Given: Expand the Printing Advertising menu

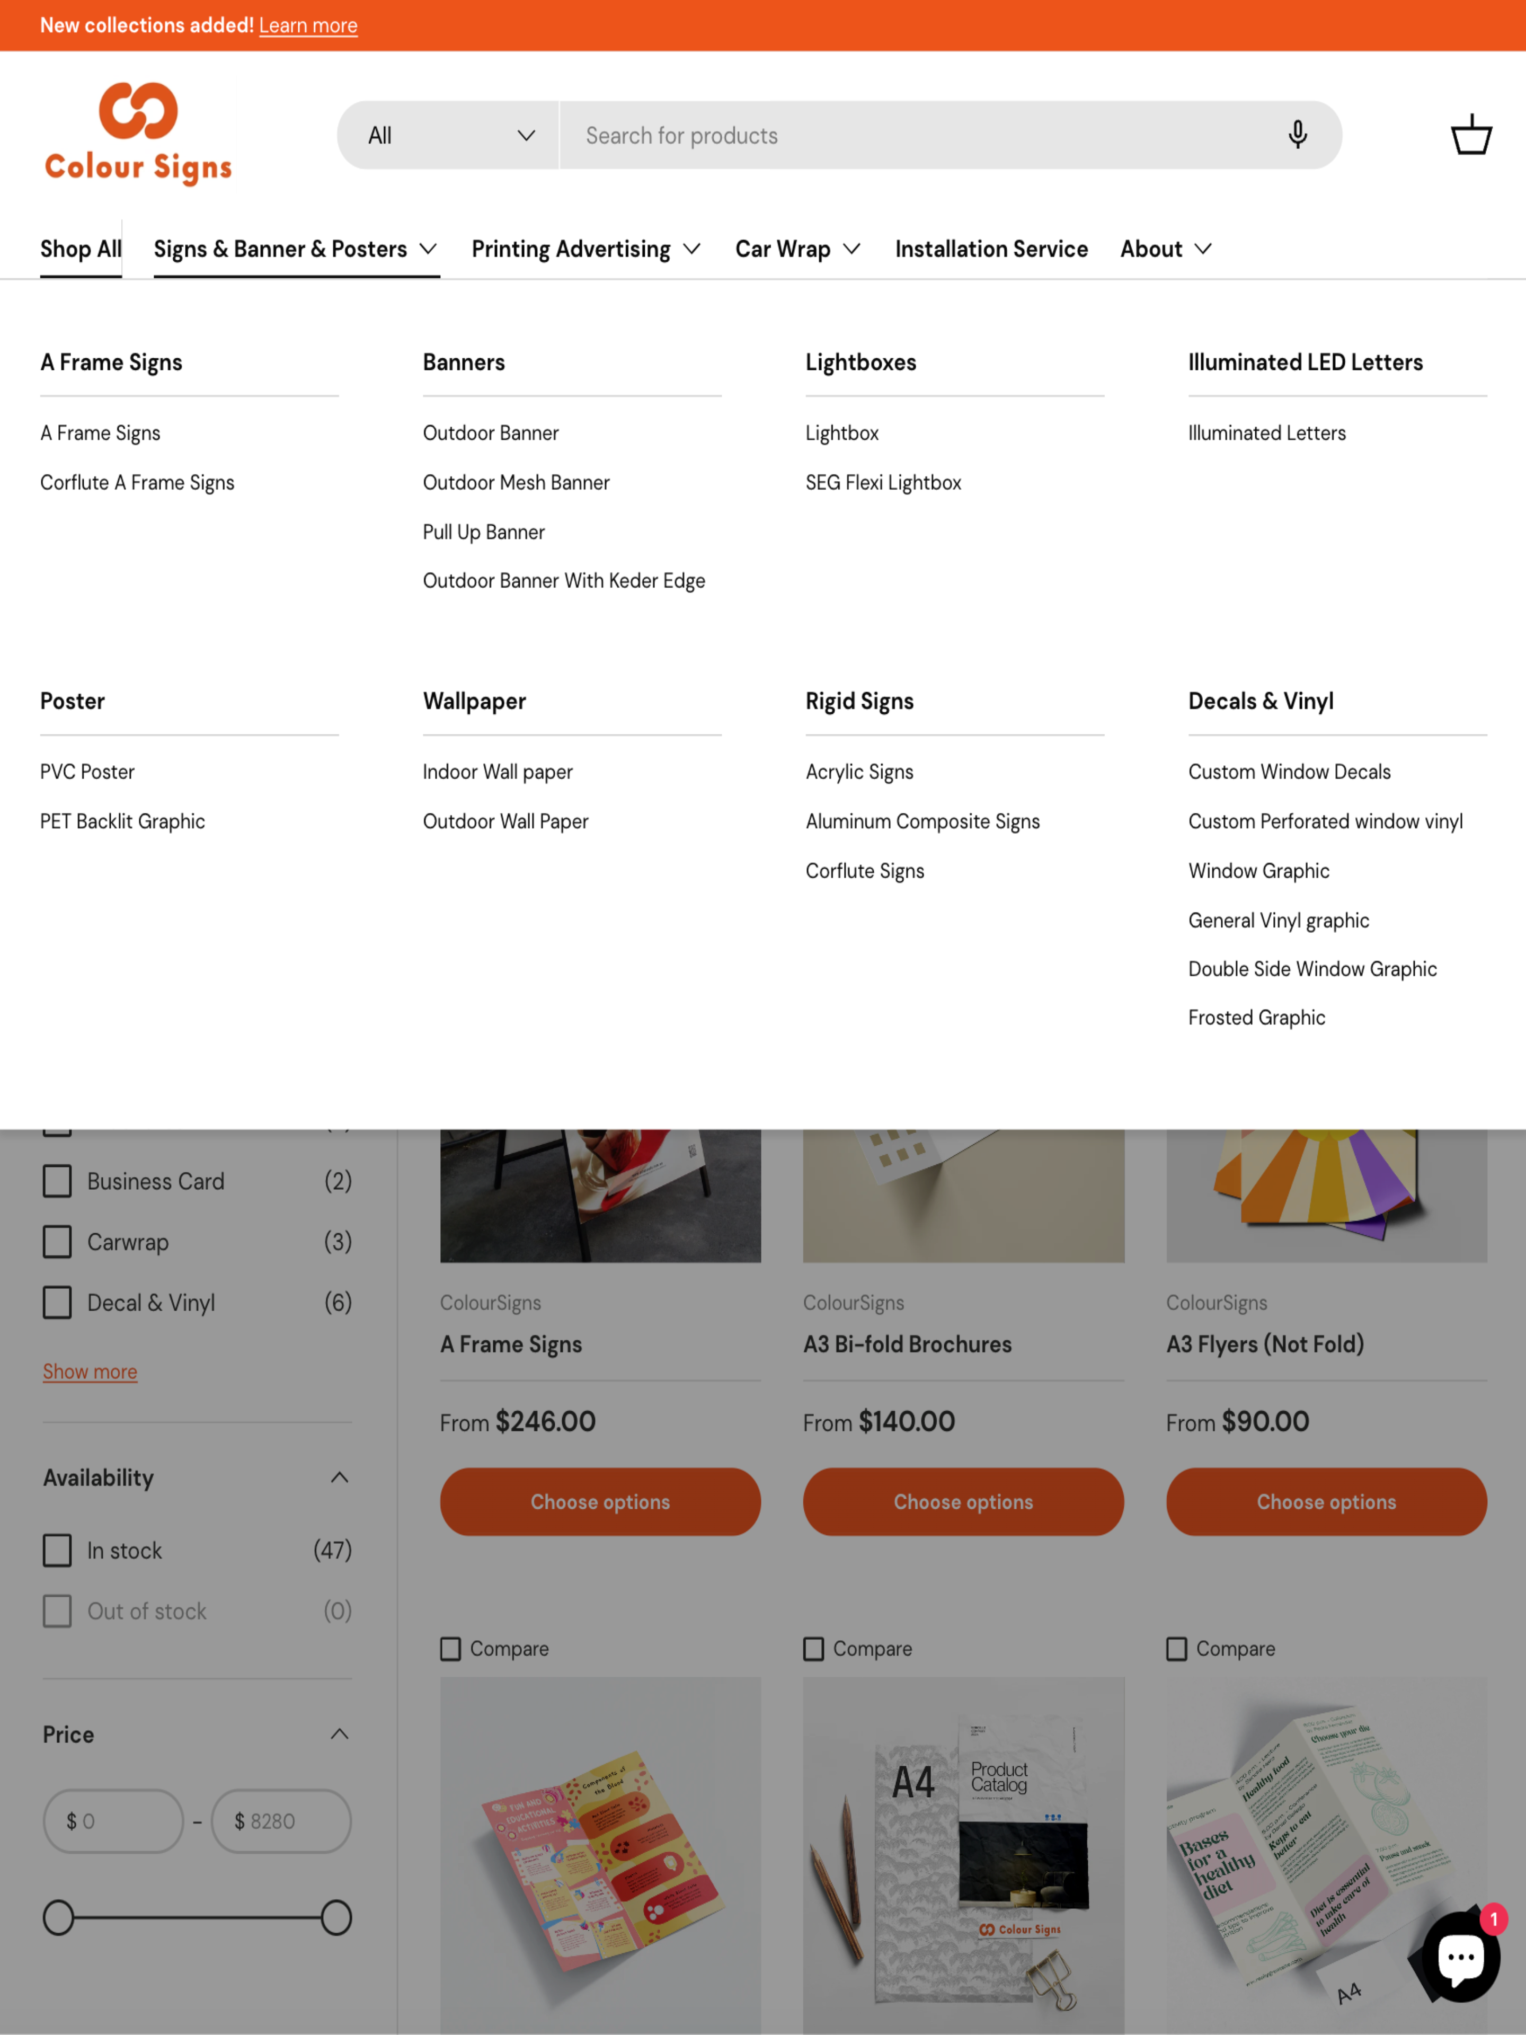Looking at the screenshot, I should [586, 249].
